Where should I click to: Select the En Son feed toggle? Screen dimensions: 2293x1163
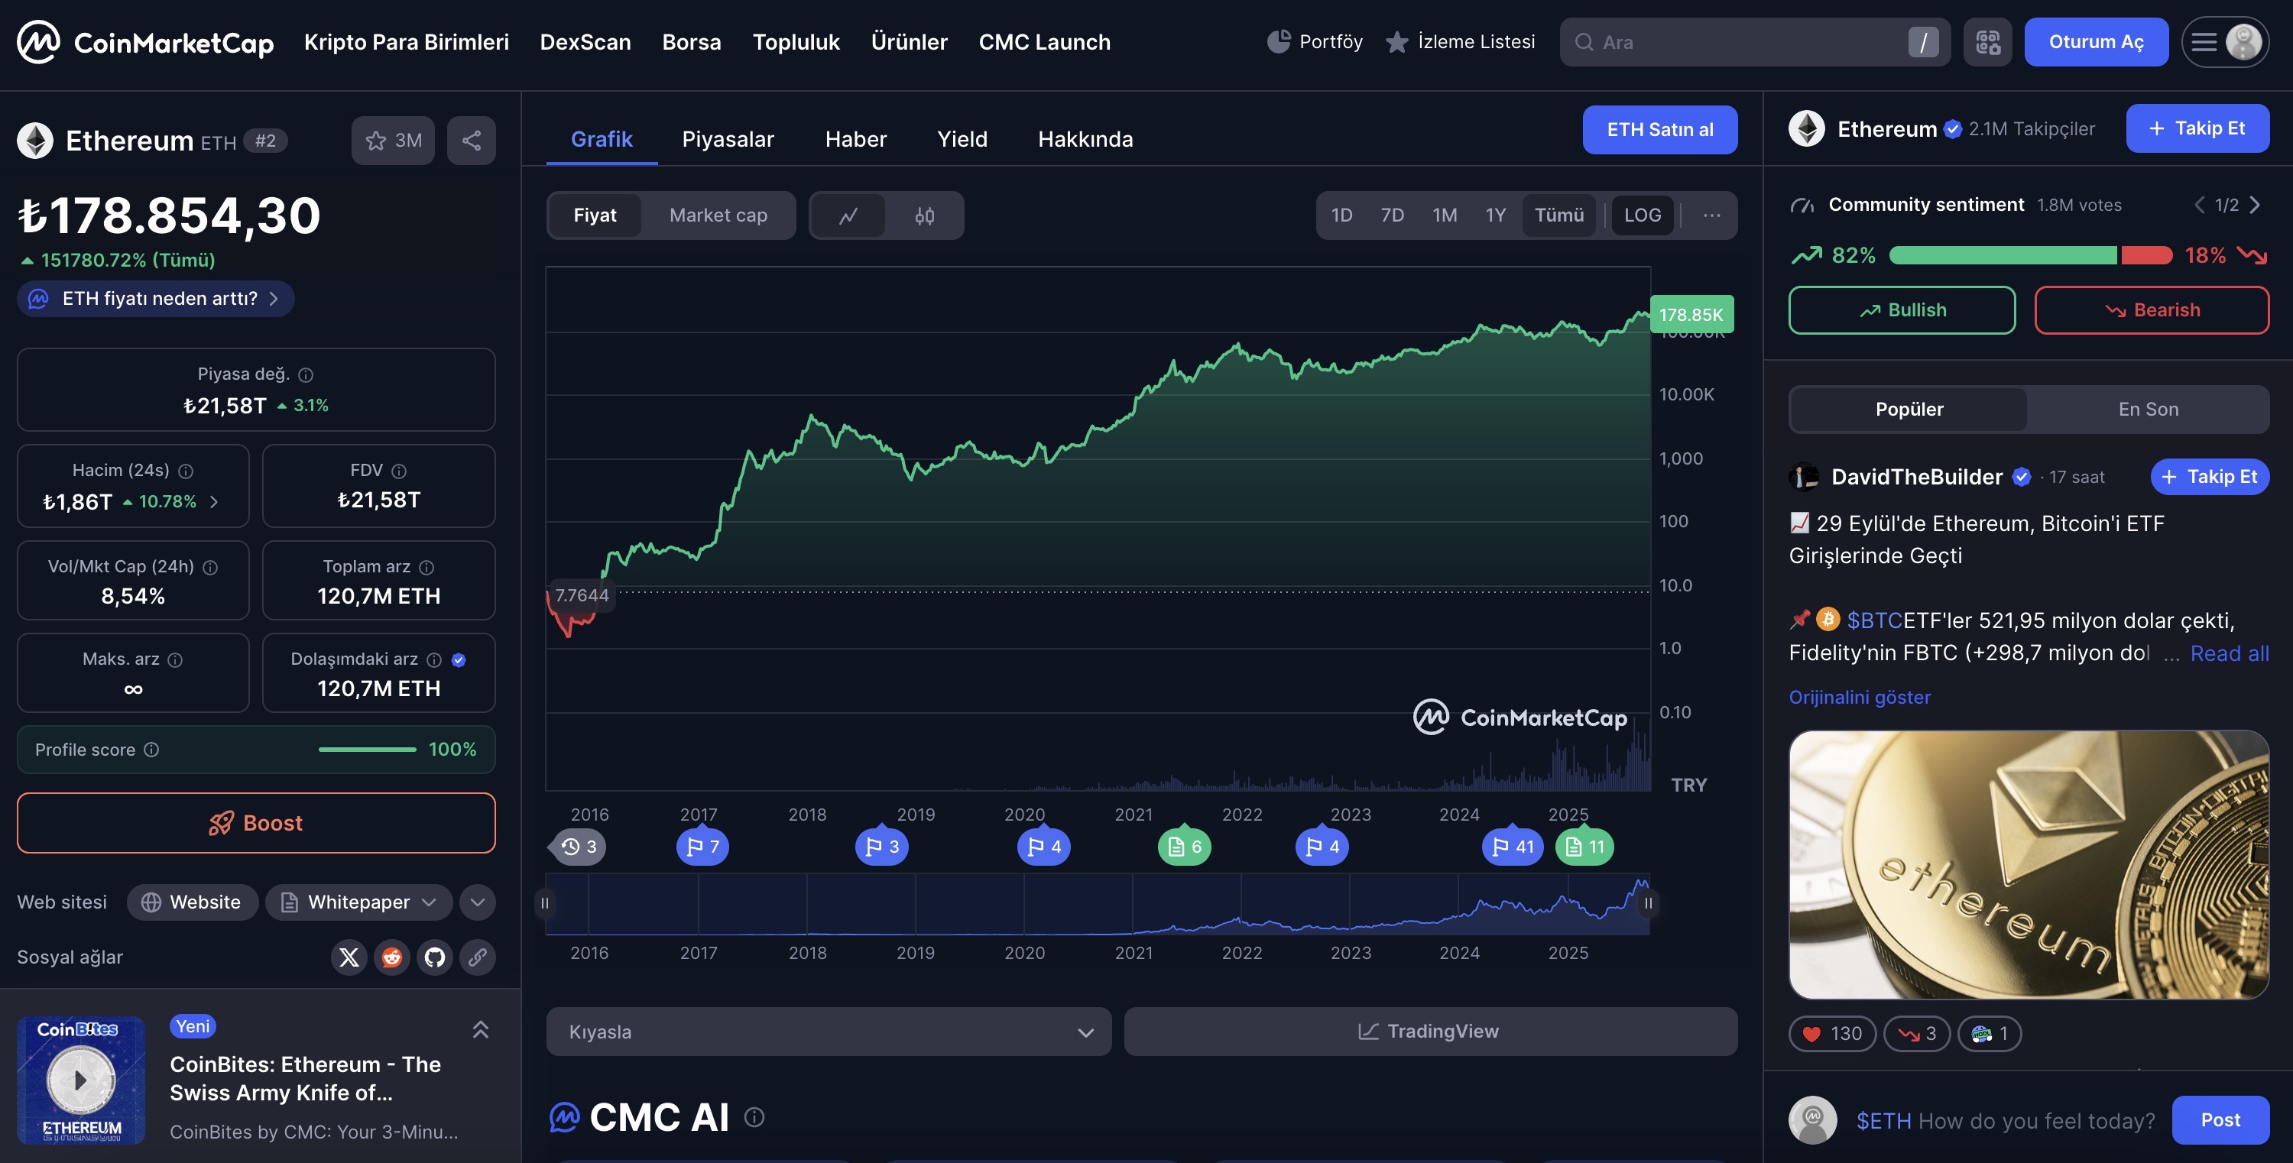pos(2148,410)
